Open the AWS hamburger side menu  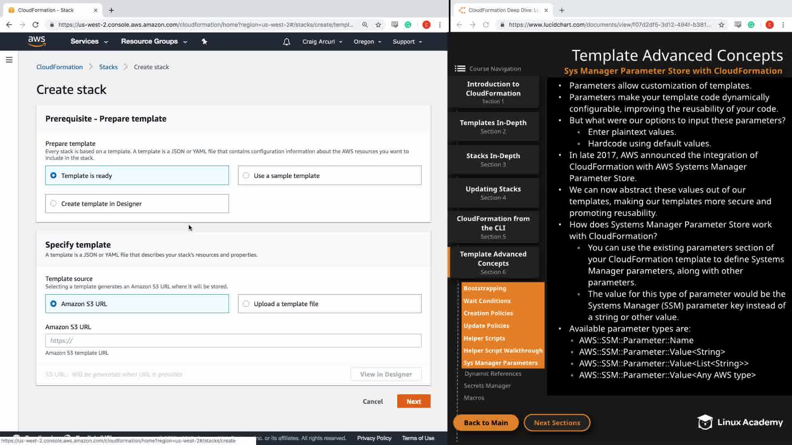click(x=9, y=60)
